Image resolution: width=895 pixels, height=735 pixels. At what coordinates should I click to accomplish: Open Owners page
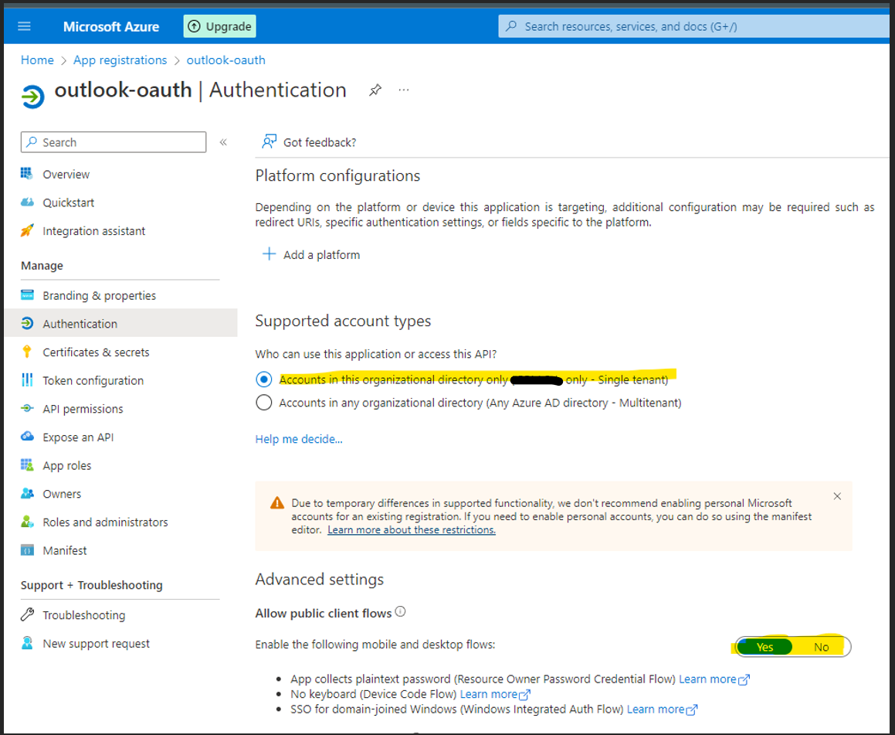tap(62, 494)
